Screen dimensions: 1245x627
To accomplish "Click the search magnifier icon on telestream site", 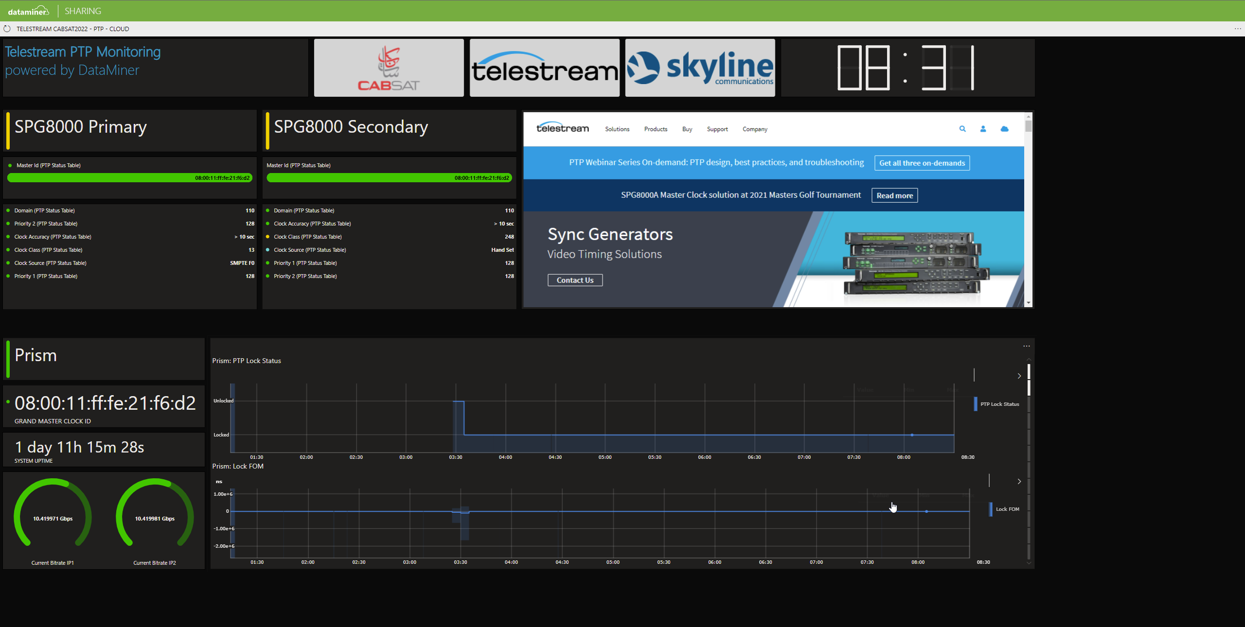I will point(962,129).
